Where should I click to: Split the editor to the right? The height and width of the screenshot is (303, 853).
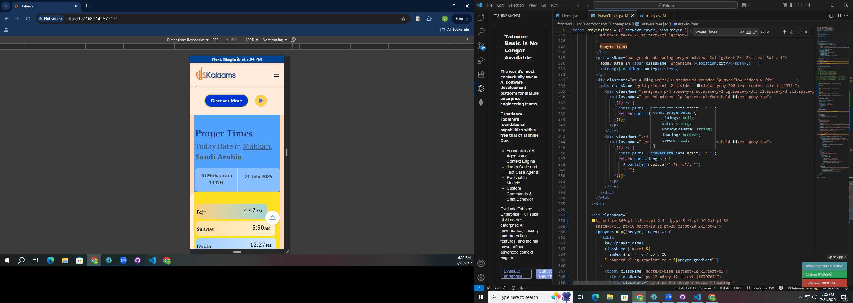point(838,16)
